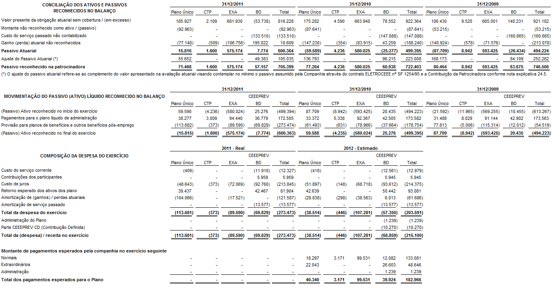Click the bold total 746.506
The width and height of the screenshot is (552, 292).
[541, 67]
